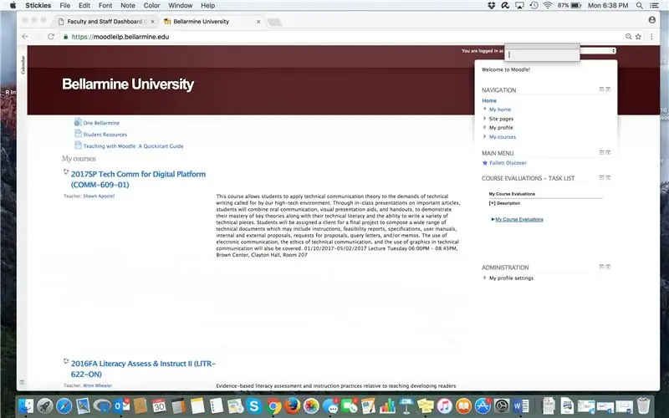This screenshot has height=418, width=669.
Task: Click the My Course Evaluations link
Action: pyautogui.click(x=519, y=219)
